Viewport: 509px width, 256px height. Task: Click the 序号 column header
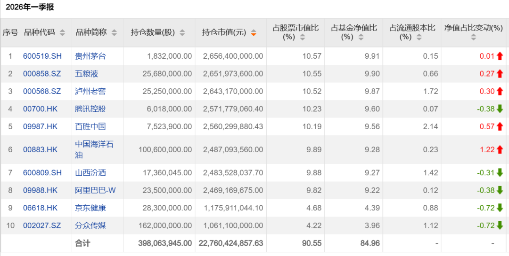(x=10, y=32)
